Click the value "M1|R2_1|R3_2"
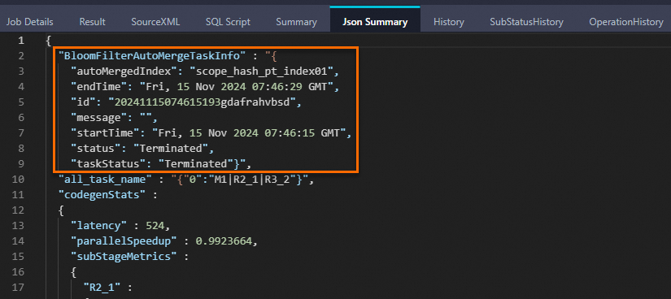 [x=251, y=180]
